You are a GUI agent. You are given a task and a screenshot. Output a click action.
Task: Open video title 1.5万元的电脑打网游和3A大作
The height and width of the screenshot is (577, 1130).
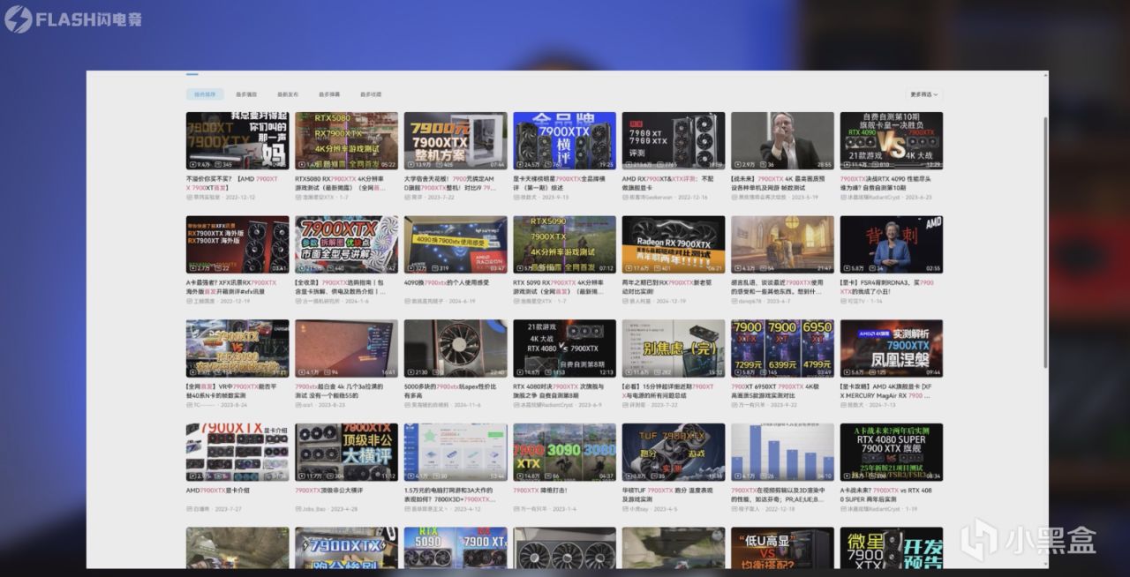coord(450,494)
